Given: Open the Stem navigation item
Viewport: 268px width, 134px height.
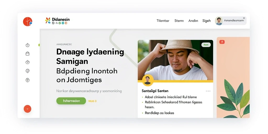Looking at the screenshot, I should (x=179, y=21).
